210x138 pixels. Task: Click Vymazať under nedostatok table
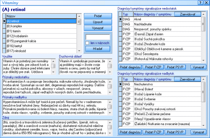coord(198,67)
